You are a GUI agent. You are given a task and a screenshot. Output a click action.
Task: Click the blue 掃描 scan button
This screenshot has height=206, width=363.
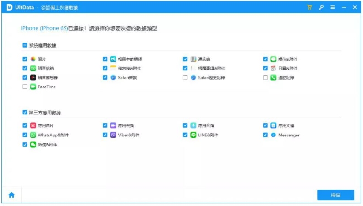click(x=335, y=195)
